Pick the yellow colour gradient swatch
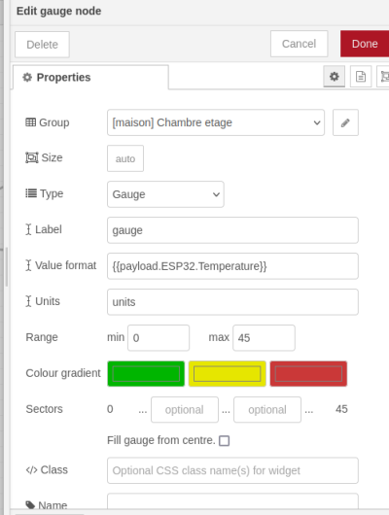 (x=228, y=374)
